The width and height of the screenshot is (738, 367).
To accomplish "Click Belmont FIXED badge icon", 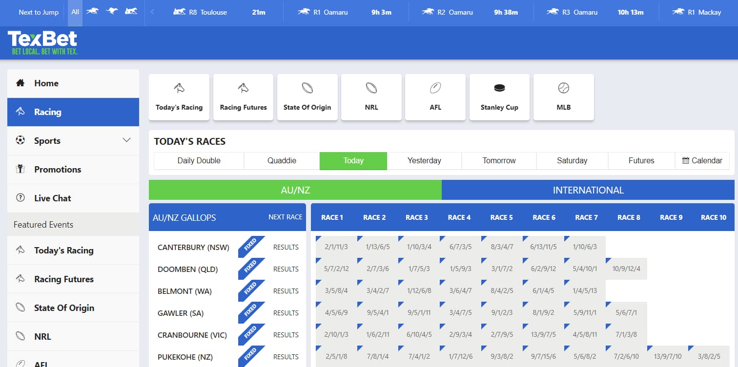I will point(251,290).
